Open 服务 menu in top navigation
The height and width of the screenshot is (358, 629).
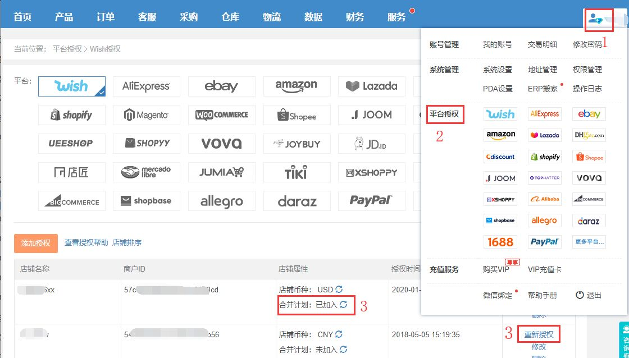[396, 17]
